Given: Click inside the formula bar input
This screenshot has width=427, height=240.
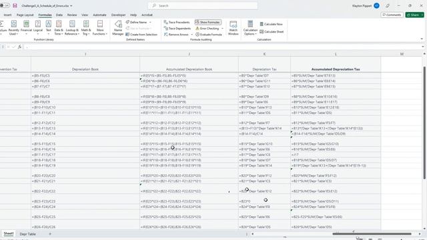Looking at the screenshot, I should pos(222,47).
